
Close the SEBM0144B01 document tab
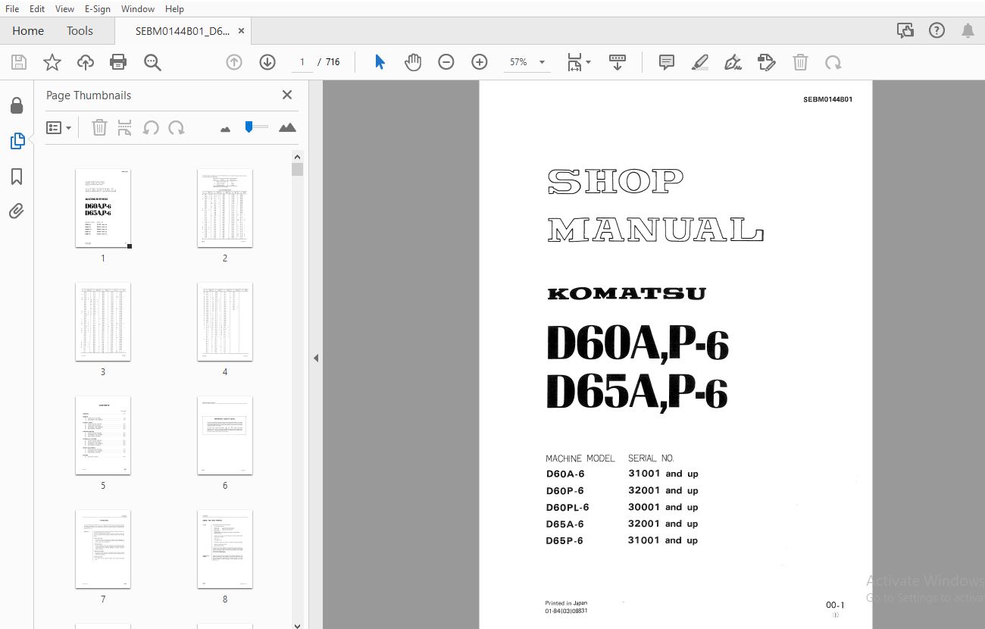(241, 31)
